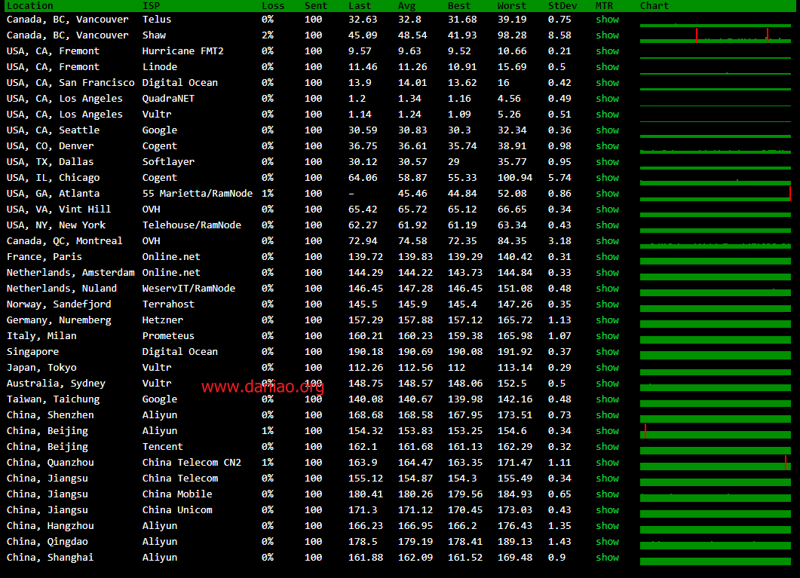Show MTR for OVH Vint Hill

click(607, 209)
